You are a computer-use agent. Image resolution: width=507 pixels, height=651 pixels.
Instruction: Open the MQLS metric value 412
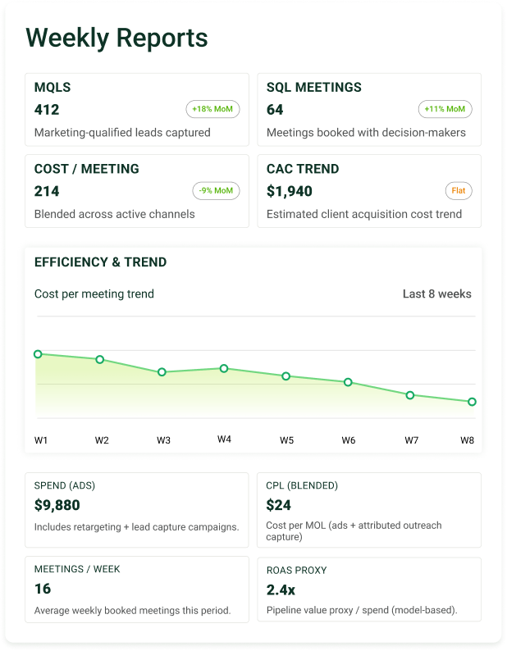[47, 109]
